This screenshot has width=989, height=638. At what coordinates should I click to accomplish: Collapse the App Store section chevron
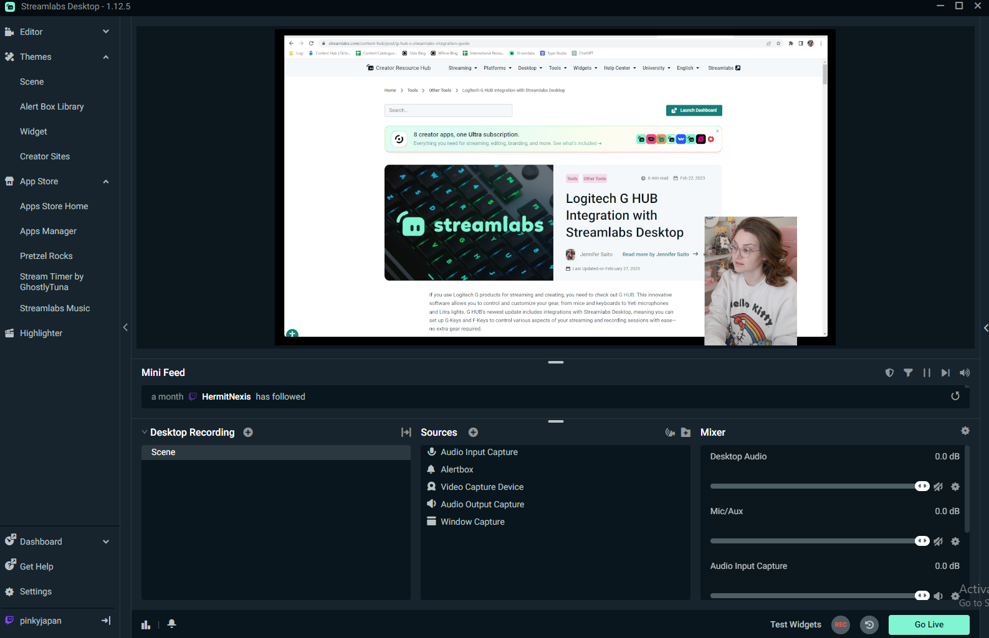(106, 181)
